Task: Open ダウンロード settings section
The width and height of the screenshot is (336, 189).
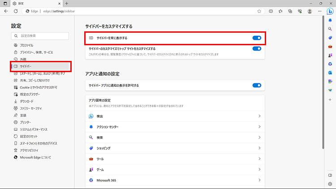Action: click(26, 101)
